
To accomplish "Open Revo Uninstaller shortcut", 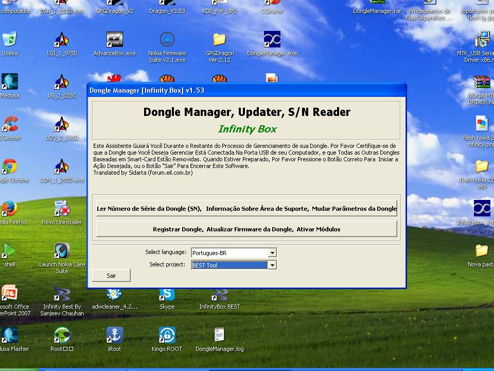I will click(x=62, y=209).
